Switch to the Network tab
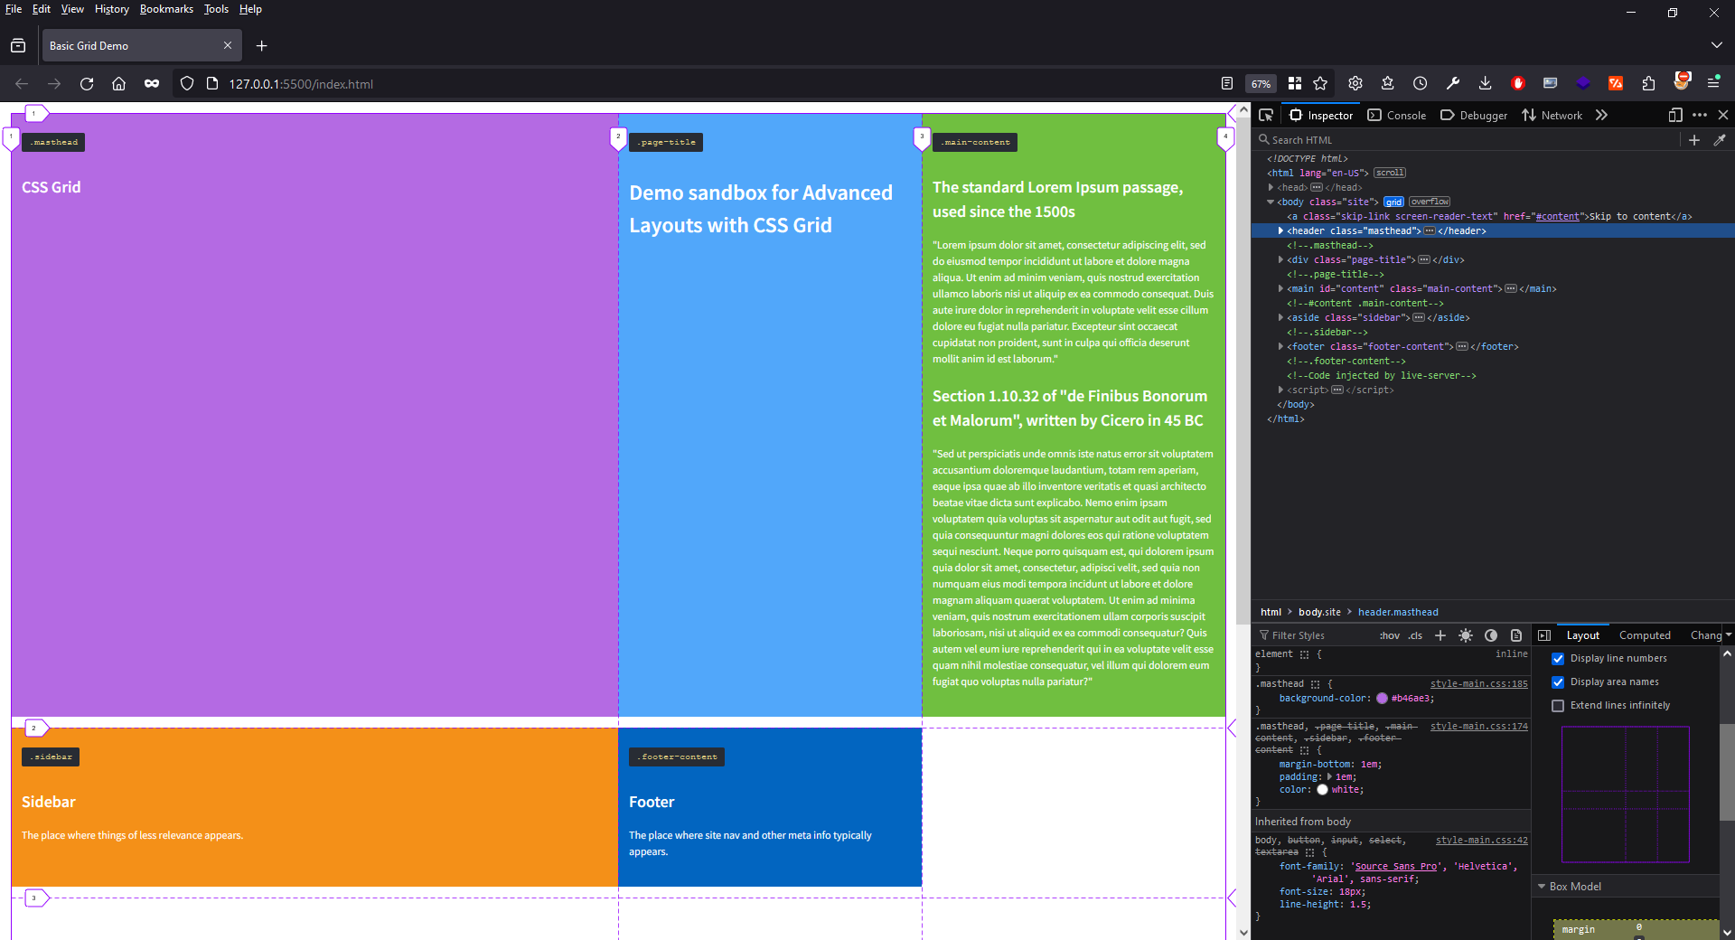 pyautogui.click(x=1552, y=115)
